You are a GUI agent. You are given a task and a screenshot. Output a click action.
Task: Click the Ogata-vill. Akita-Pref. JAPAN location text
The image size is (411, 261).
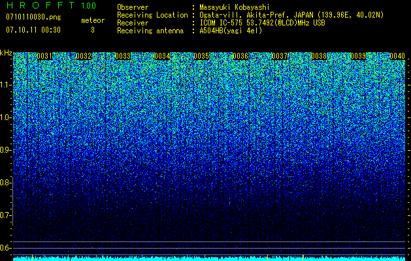point(291,15)
